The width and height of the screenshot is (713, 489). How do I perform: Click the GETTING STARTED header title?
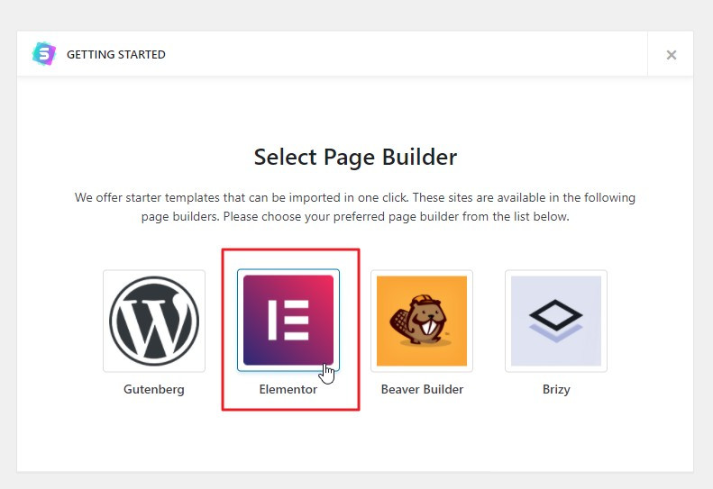point(116,55)
